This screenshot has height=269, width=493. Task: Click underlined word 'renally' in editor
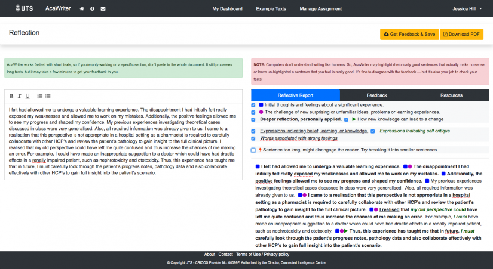click(x=39, y=160)
